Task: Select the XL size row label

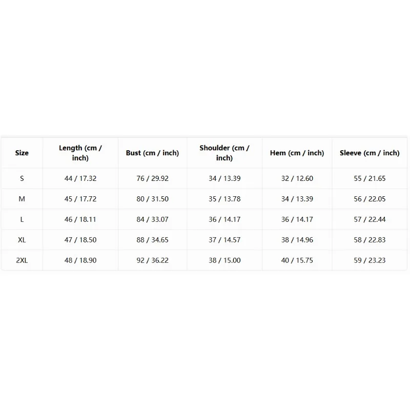Action: tap(22, 240)
